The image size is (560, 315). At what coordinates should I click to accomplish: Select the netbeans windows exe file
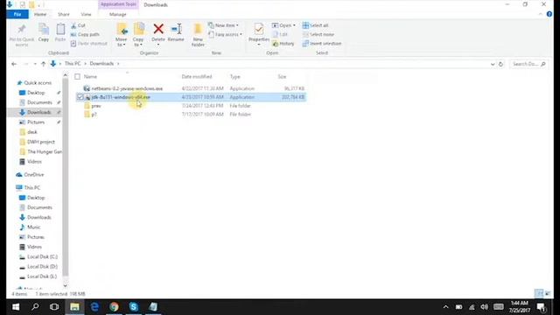pos(127,88)
